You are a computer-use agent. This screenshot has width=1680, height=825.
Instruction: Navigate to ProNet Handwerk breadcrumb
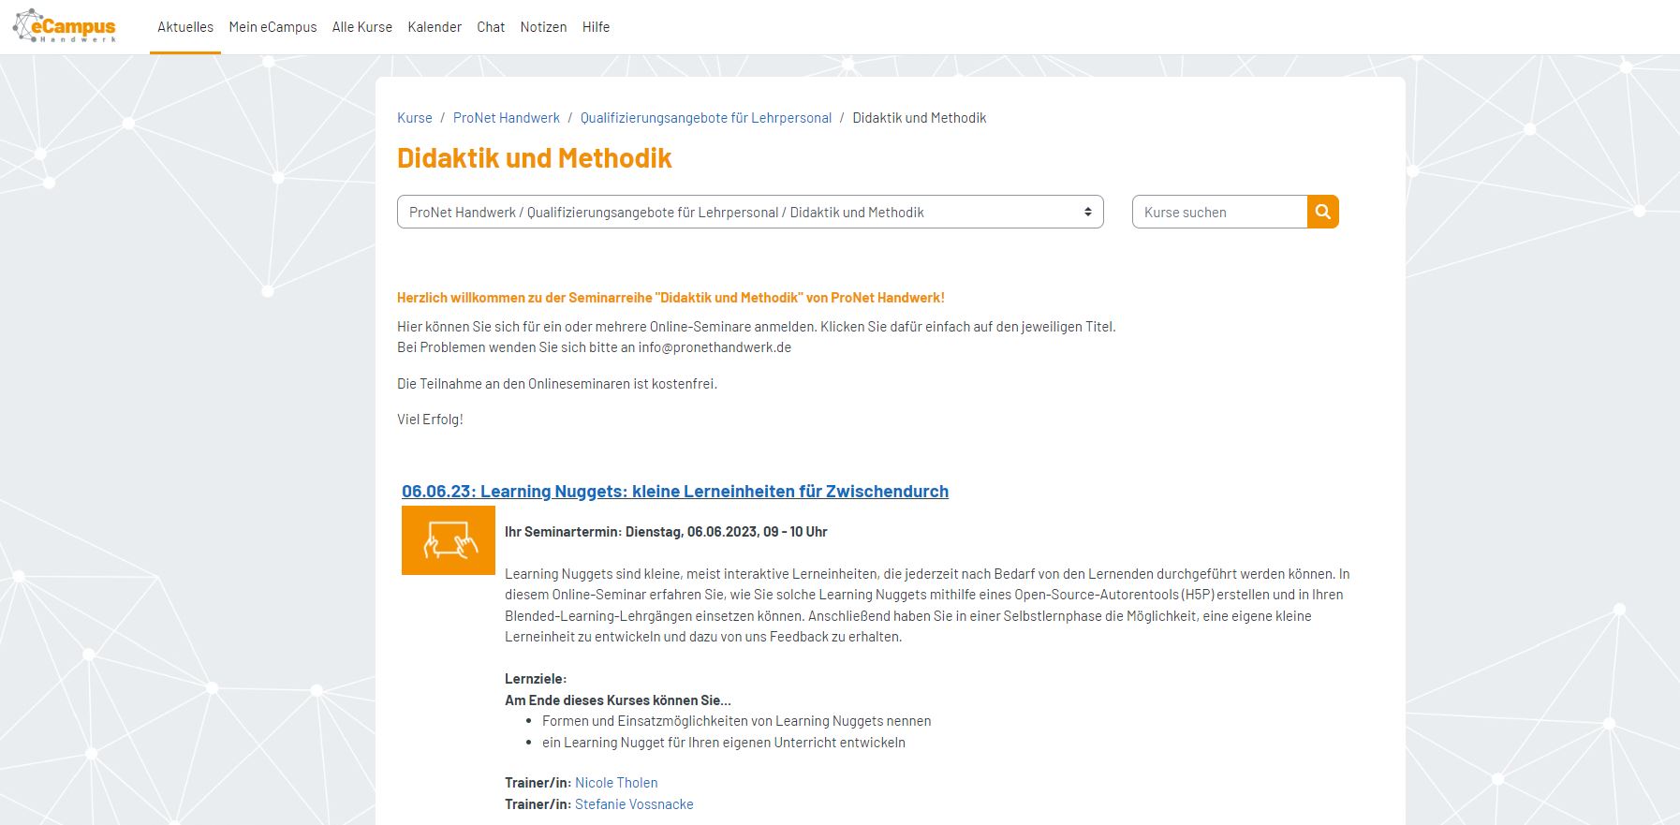pyautogui.click(x=507, y=118)
